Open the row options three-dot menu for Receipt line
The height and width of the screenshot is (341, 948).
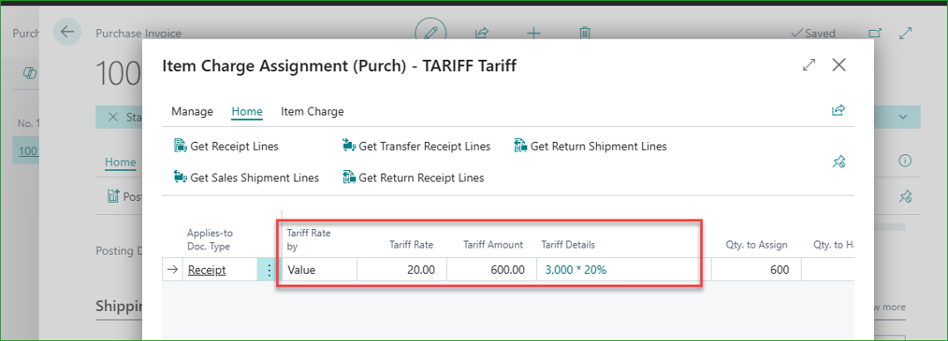pyautogui.click(x=269, y=270)
